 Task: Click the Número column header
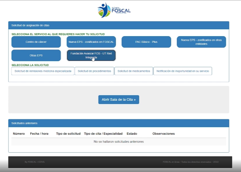click(19, 134)
